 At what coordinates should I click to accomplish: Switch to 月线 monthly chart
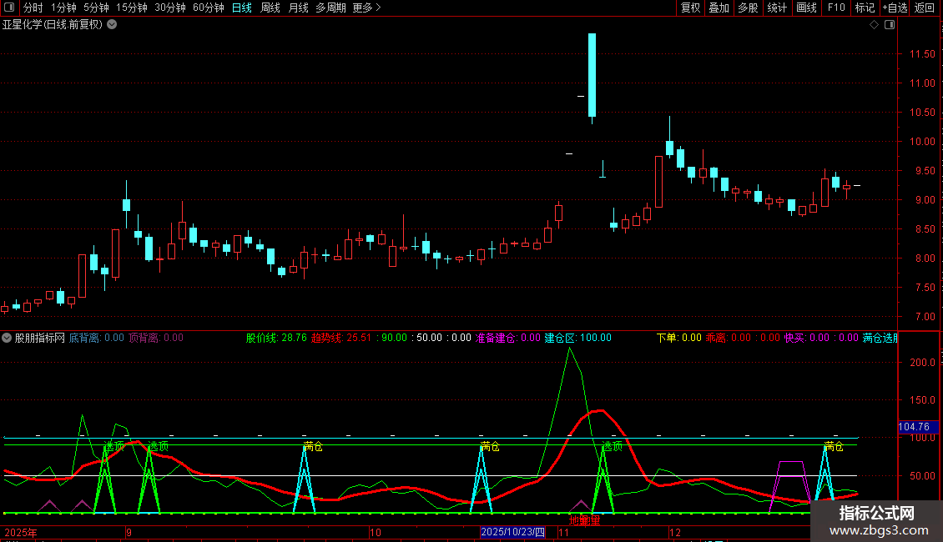pyautogui.click(x=298, y=8)
